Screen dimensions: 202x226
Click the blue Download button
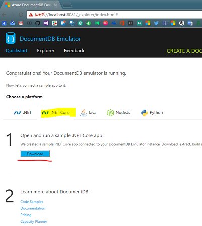[x=35, y=154]
